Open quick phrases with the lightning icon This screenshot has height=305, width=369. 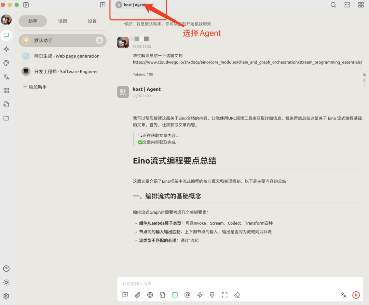click(x=200, y=295)
